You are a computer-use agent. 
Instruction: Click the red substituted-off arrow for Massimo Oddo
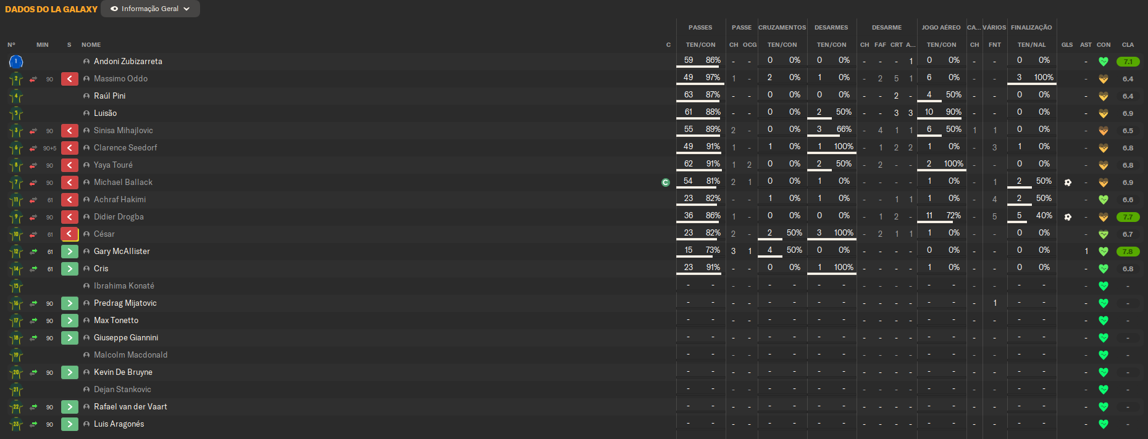(70, 79)
